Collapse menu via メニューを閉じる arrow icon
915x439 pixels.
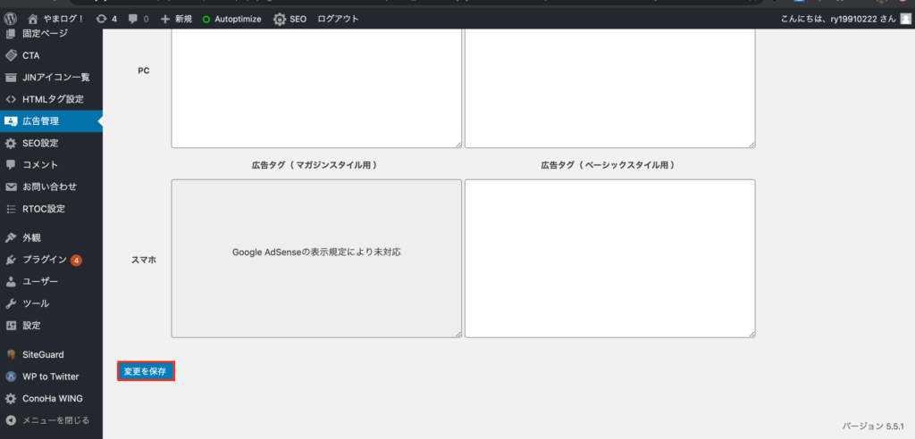coord(11,420)
